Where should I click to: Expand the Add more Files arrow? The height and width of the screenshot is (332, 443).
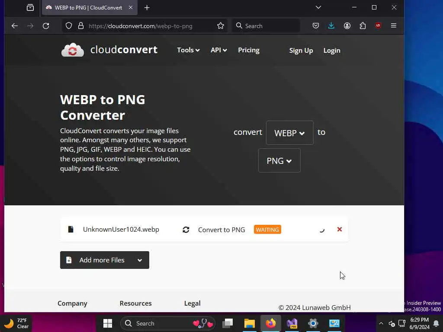click(140, 260)
